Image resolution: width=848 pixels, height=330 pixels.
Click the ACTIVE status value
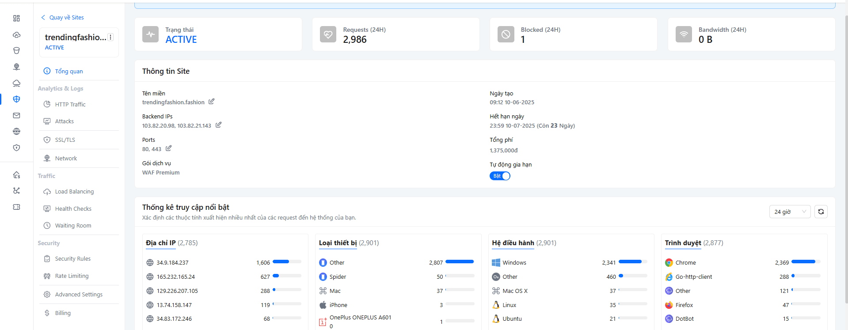[181, 40]
